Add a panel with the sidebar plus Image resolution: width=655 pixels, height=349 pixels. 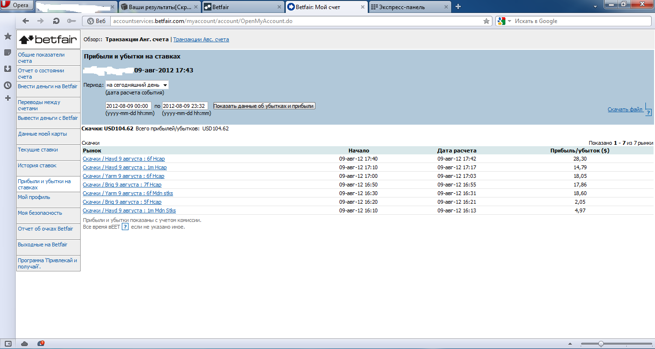8,98
